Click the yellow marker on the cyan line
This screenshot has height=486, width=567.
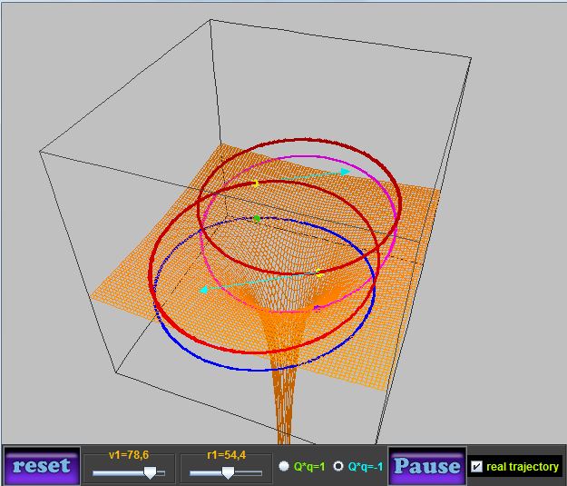(x=319, y=272)
